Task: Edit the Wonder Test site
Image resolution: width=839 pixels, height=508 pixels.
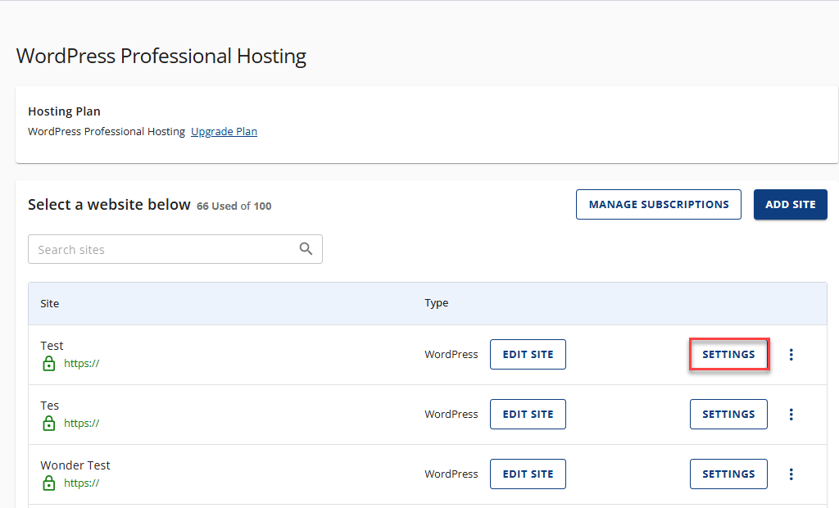Action: (528, 474)
